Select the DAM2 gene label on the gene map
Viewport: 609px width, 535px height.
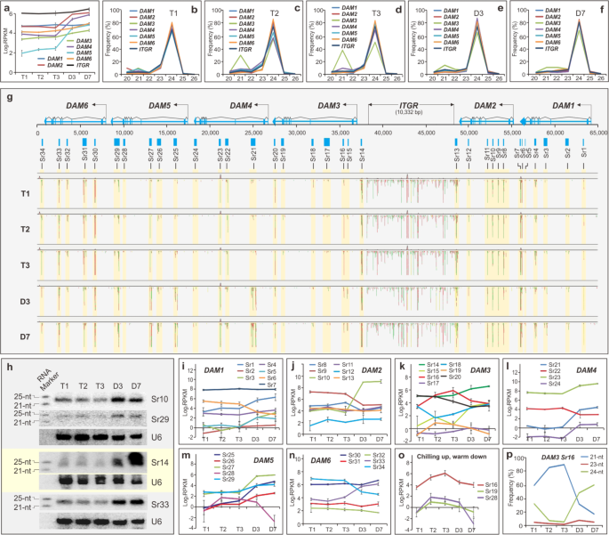tap(485, 105)
